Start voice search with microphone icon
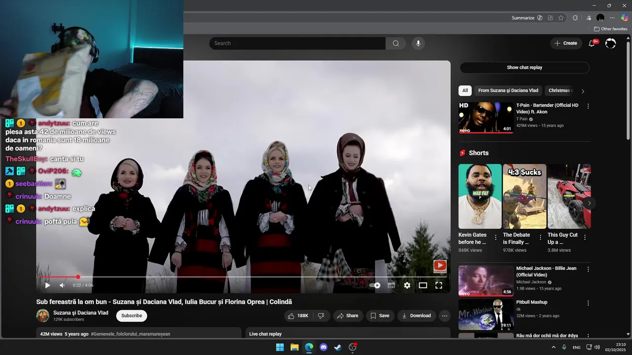 click(x=418, y=43)
